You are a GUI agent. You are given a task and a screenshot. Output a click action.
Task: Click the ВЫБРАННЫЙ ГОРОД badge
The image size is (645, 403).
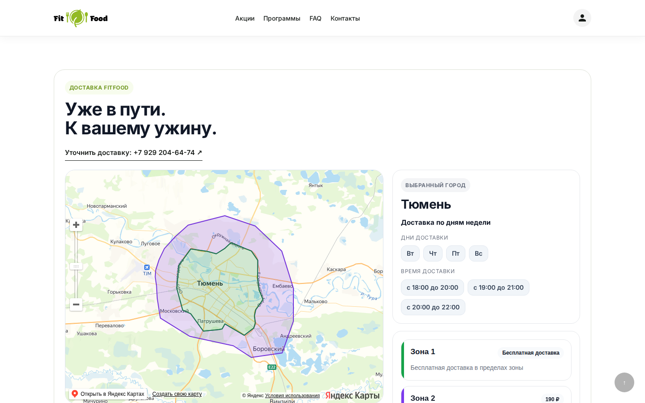click(435, 185)
